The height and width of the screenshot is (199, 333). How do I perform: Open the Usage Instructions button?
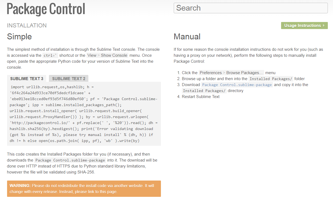pyautogui.click(x=304, y=26)
